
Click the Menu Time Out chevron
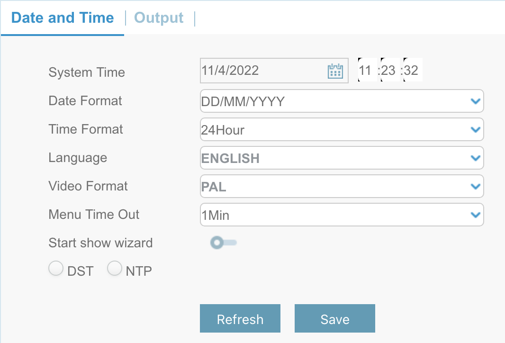pos(475,215)
